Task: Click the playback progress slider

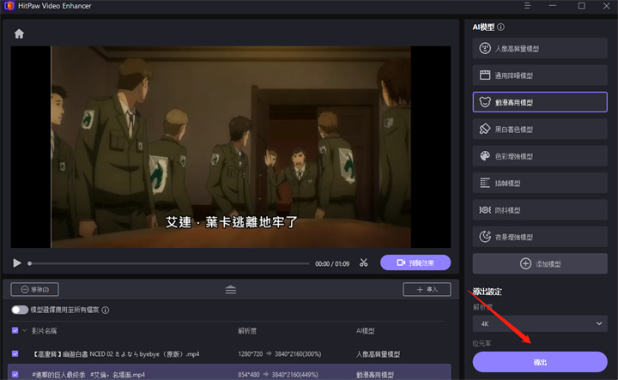Action: 169,263
